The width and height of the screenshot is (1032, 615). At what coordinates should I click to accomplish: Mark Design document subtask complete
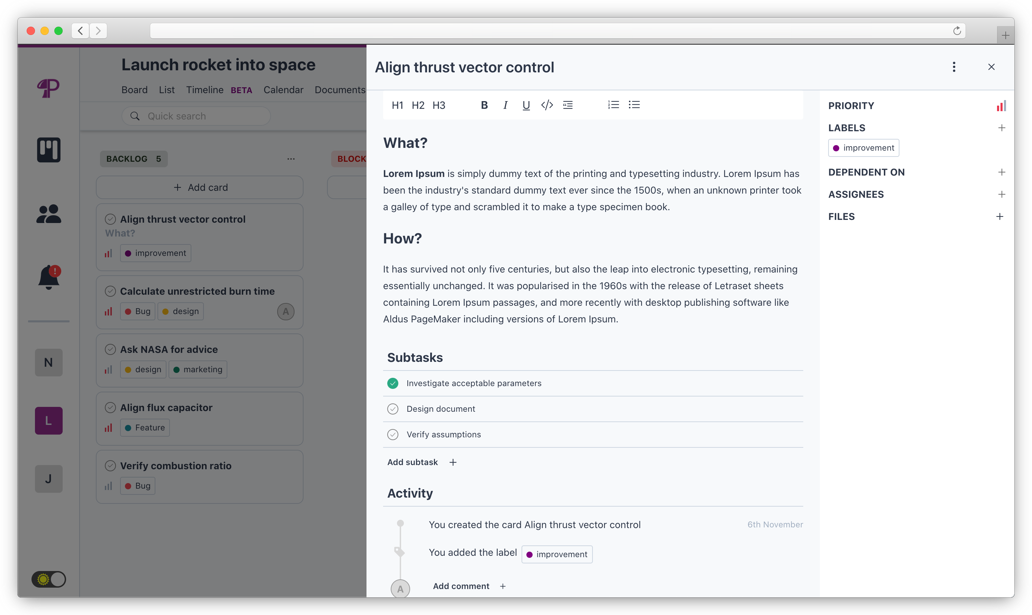[x=392, y=409]
